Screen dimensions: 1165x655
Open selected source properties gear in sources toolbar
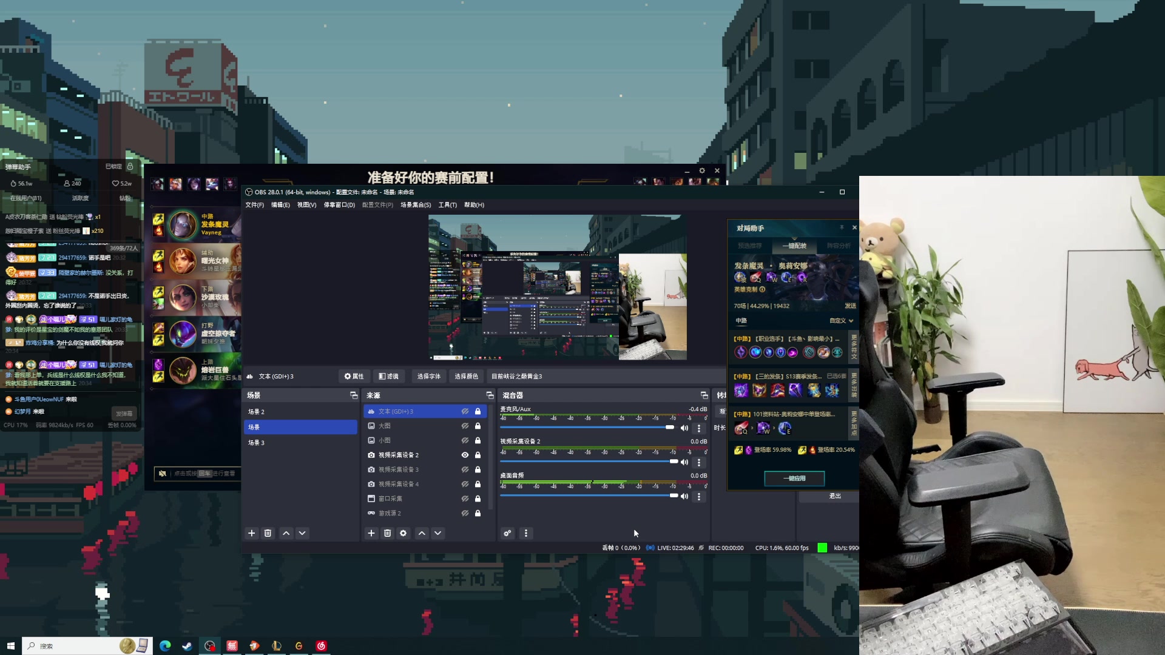pos(404,533)
